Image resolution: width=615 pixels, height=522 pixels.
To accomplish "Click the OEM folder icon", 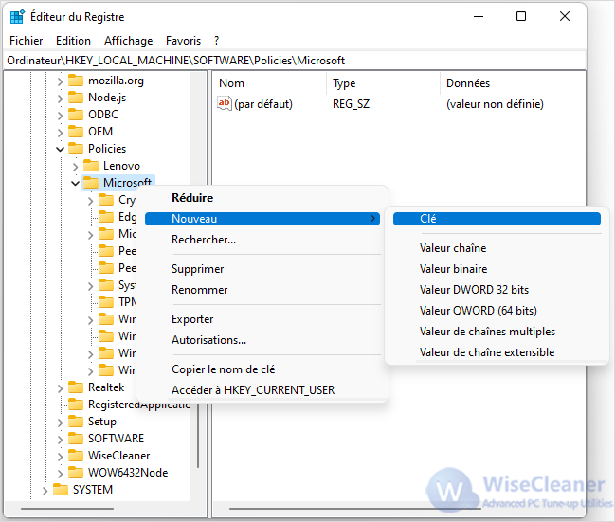I will pos(76,132).
